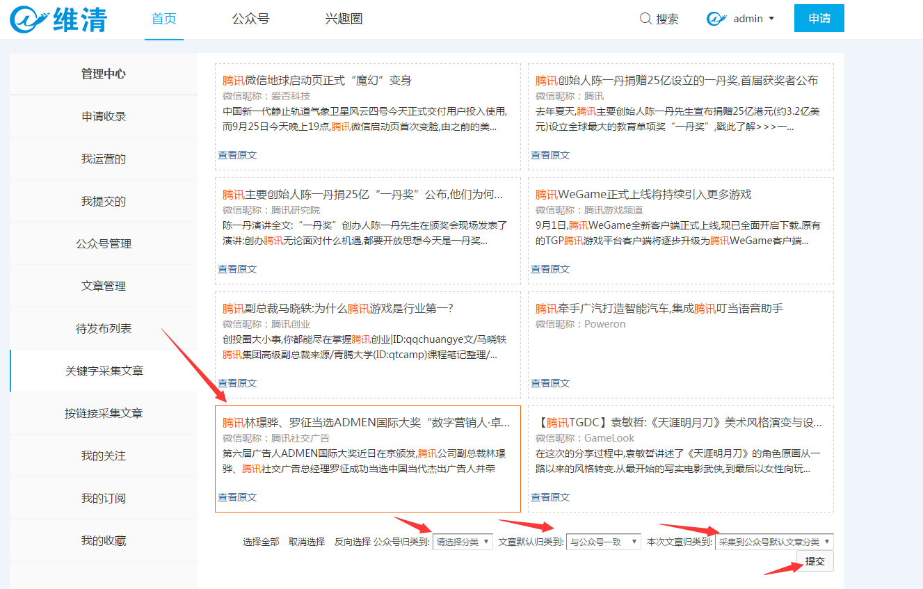Open the 公众号归类到 category dropdown
The width and height of the screenshot is (923, 589).
(x=463, y=542)
